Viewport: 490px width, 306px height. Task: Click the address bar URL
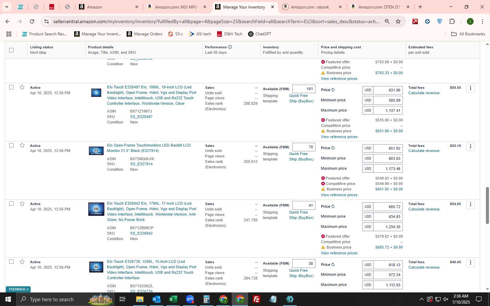coord(216,21)
